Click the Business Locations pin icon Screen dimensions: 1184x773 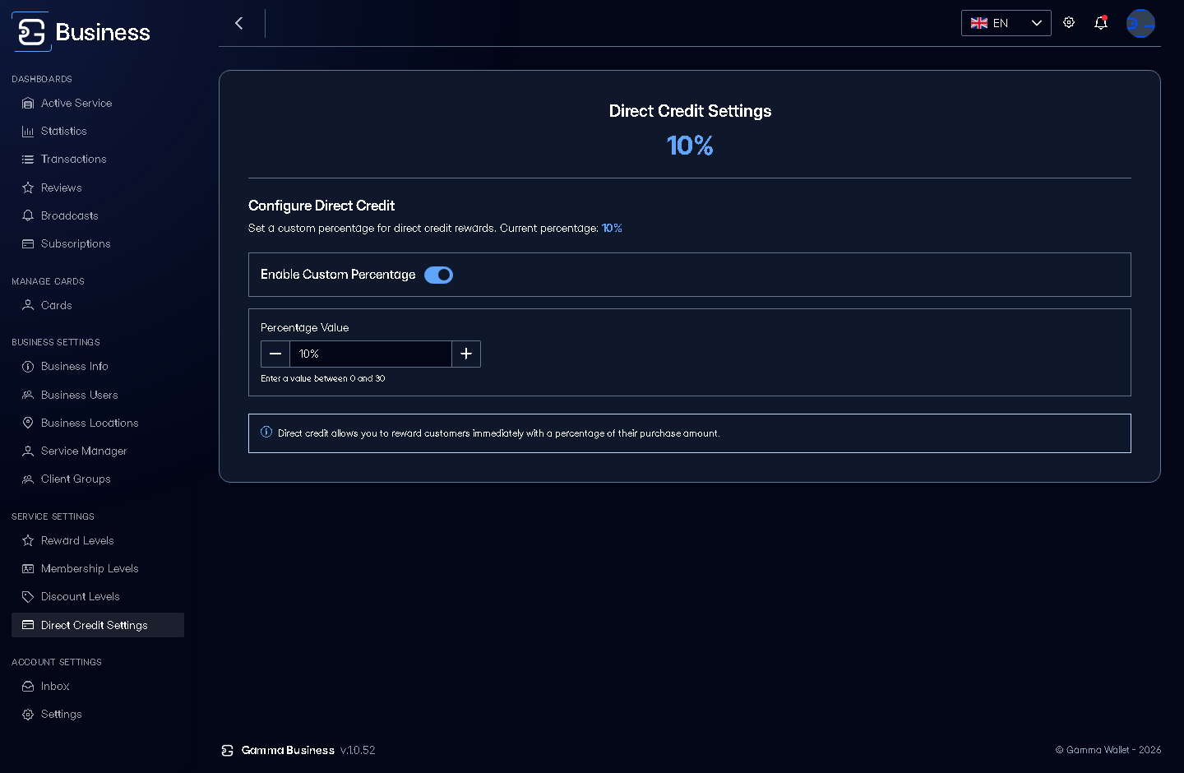28,424
